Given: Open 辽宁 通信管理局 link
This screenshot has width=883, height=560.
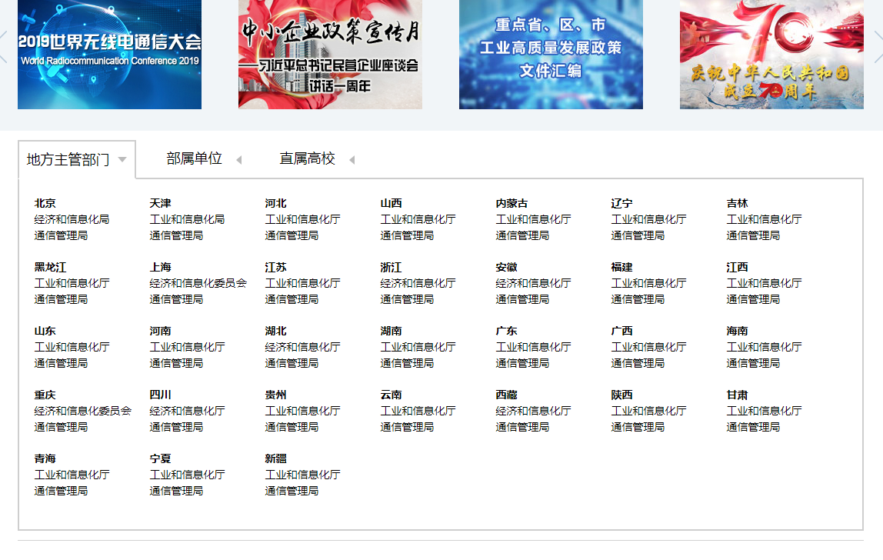Looking at the screenshot, I should click(638, 235).
